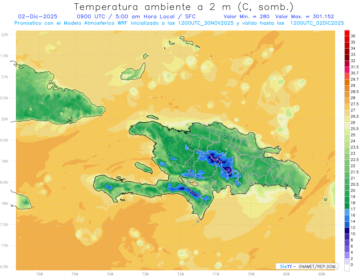Click the hot pink swatch between 31.5 and 30.7
The height and width of the screenshot is (278, 361).
[x=347, y=70]
